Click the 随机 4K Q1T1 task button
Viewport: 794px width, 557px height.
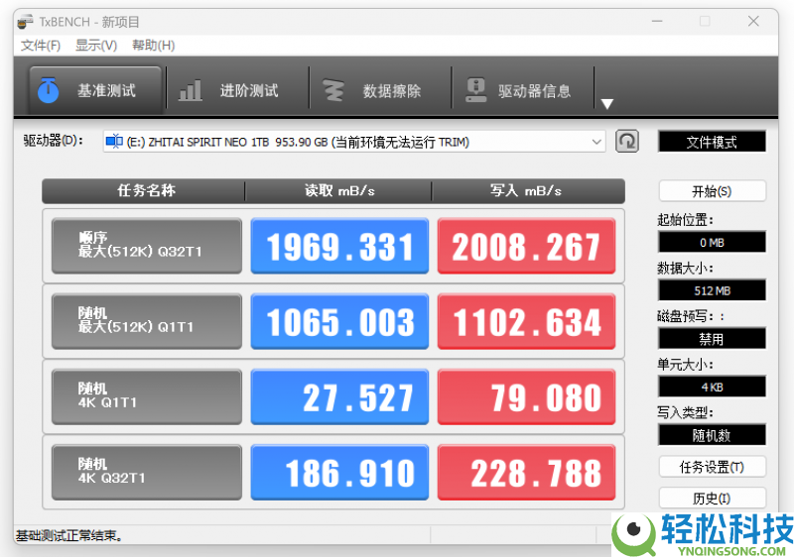[x=147, y=396]
